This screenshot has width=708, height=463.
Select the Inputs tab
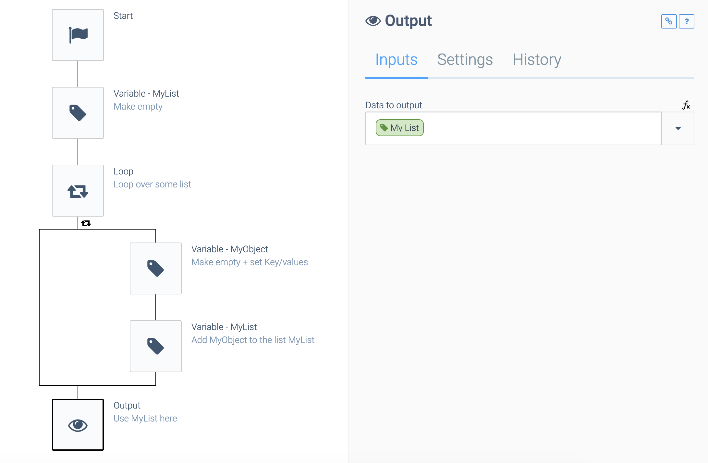396,59
